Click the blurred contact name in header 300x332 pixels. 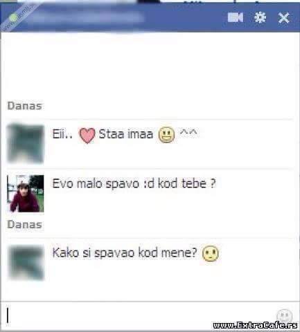(x=88, y=17)
